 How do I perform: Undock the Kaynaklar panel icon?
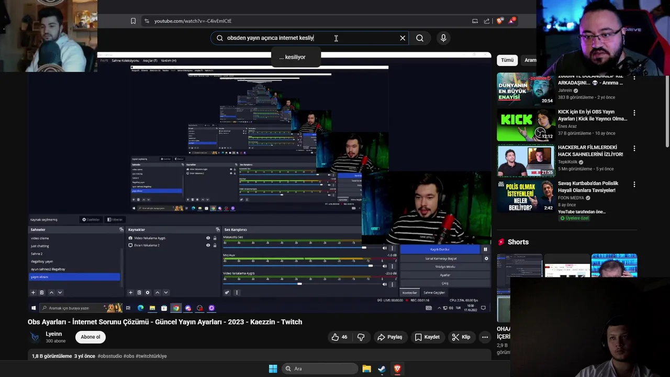(218, 230)
